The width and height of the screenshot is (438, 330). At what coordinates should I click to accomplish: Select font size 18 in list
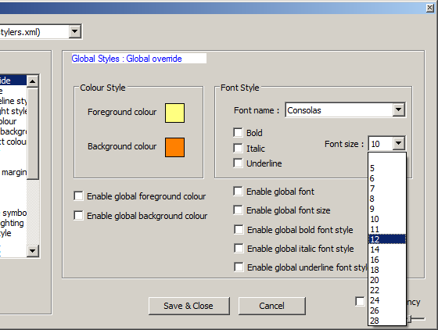[387, 270]
